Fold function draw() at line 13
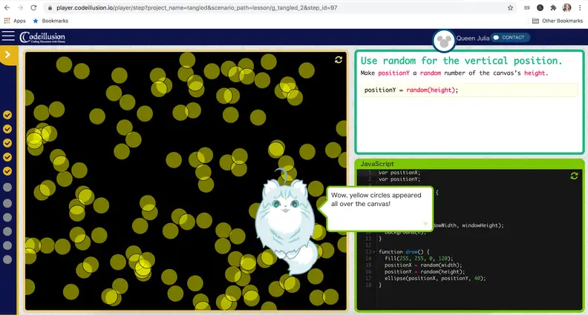 [x=374, y=252]
